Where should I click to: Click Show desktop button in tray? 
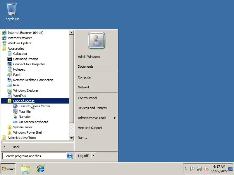tap(230, 169)
